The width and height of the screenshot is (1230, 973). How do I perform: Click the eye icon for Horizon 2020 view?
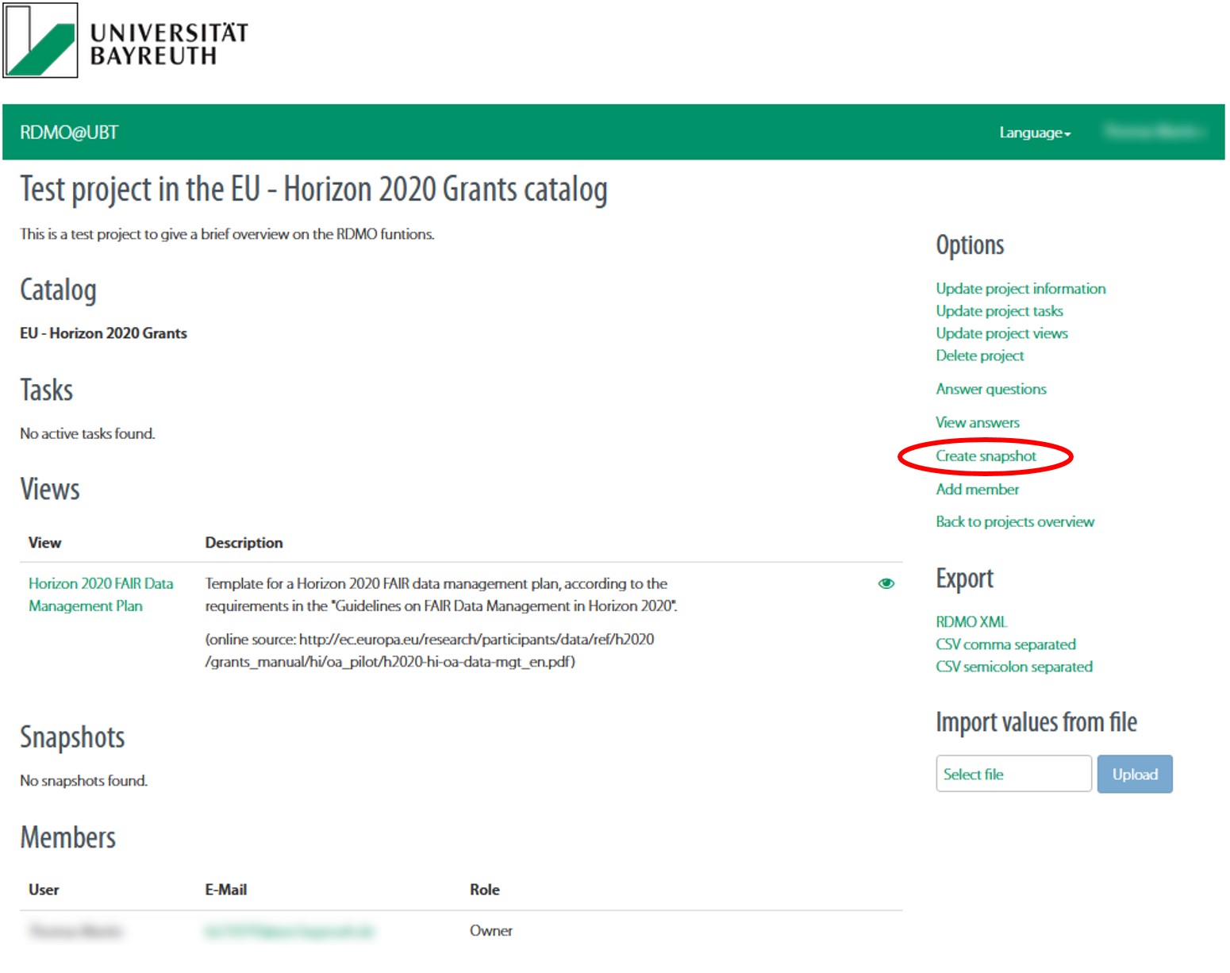point(886,584)
